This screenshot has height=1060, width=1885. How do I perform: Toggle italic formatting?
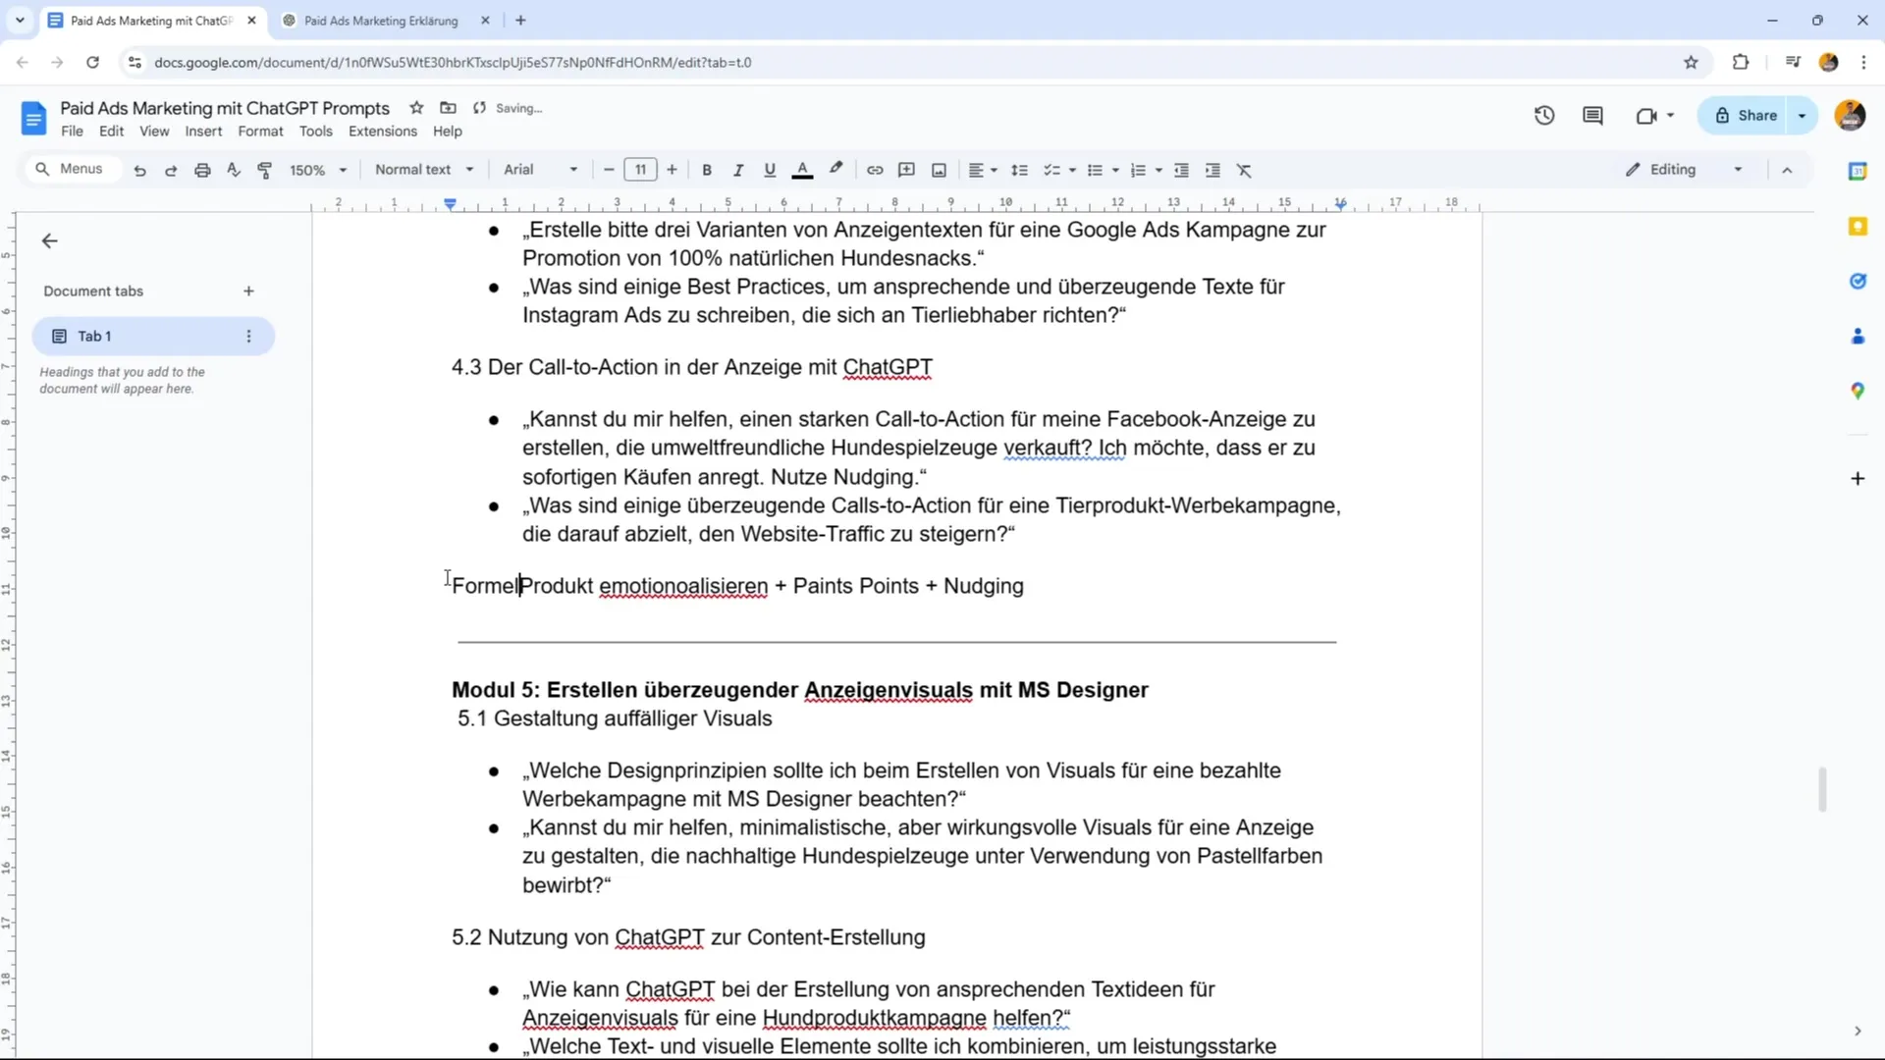pos(738,170)
